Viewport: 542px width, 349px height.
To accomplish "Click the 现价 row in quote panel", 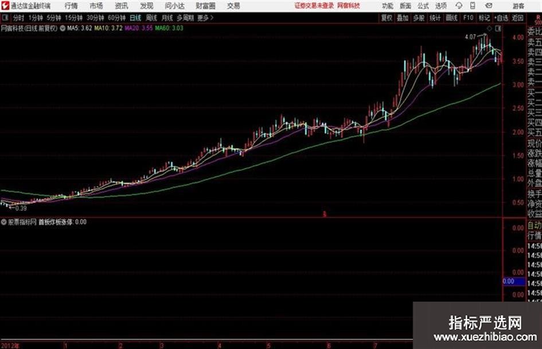I will 535,144.
